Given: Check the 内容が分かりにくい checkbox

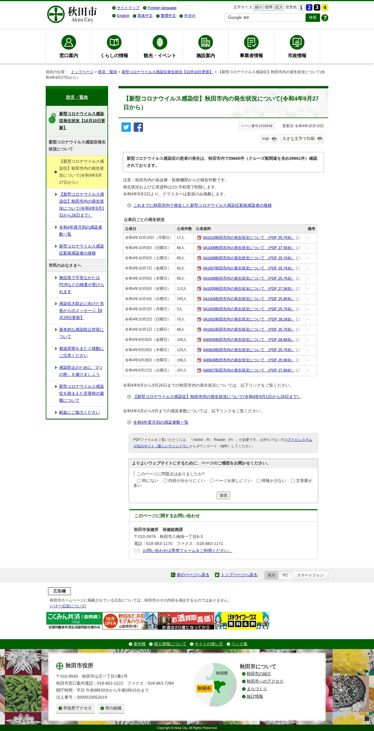Looking at the screenshot, I should (x=165, y=481).
